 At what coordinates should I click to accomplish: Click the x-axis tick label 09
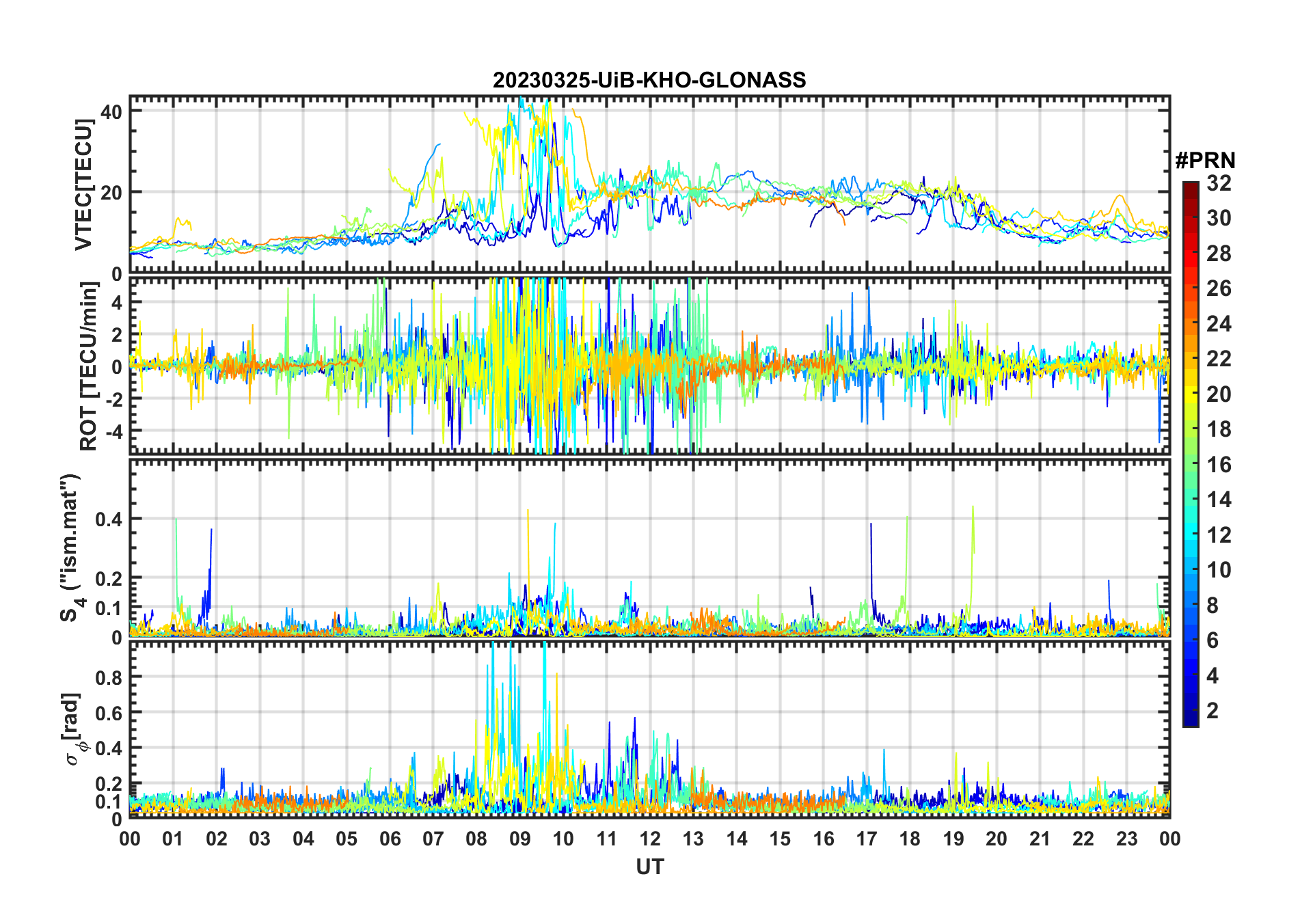pos(519,839)
